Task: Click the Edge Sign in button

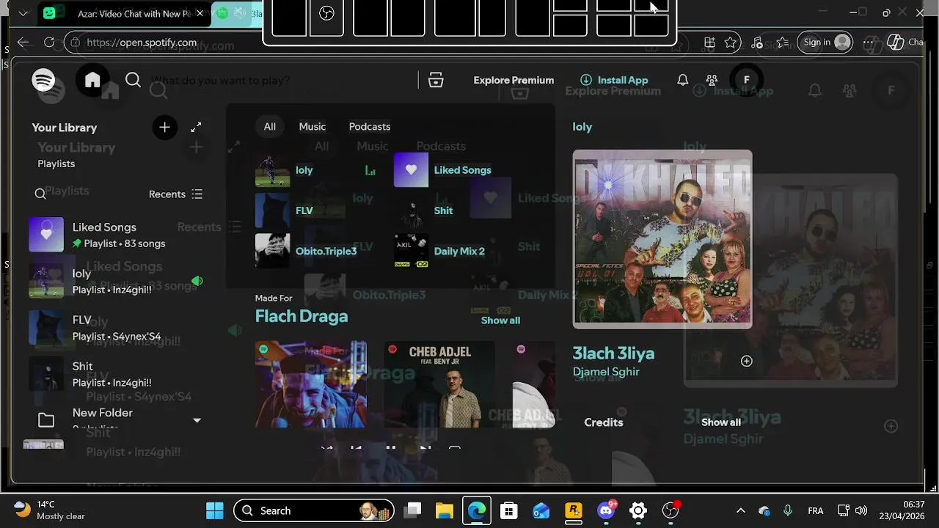Action: tap(827, 43)
